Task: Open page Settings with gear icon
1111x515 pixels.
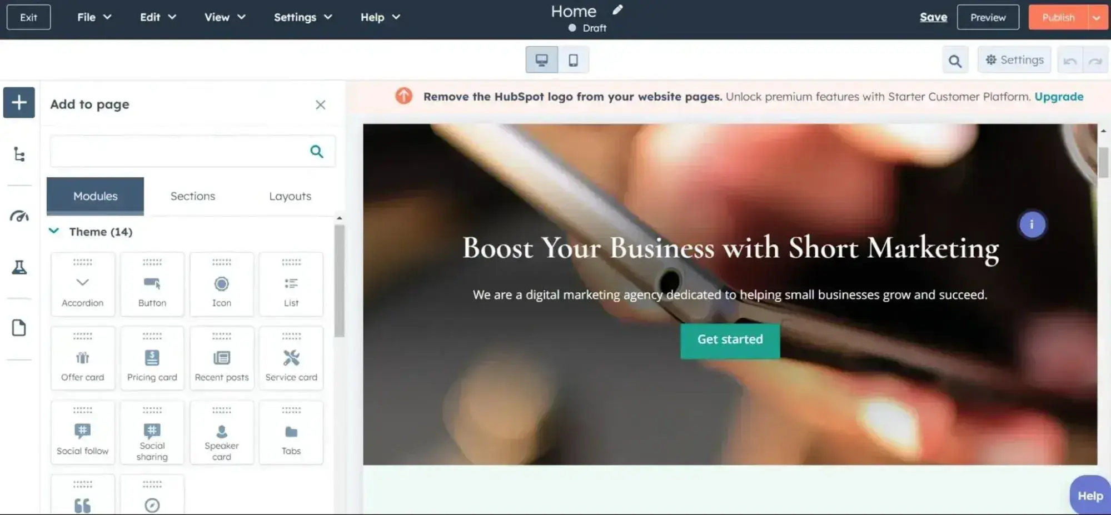Action: point(1014,59)
